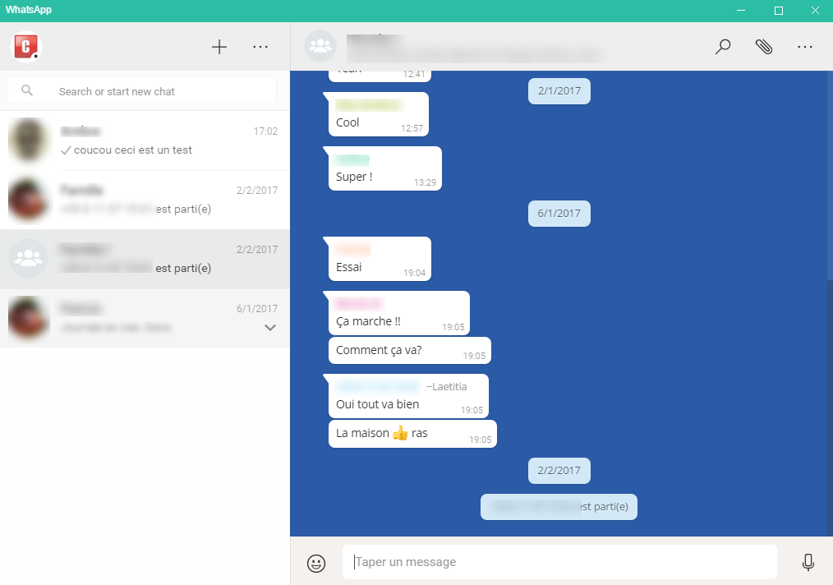Open chat with 'coucou ceci est un test'
833x585 pixels.
(x=145, y=141)
